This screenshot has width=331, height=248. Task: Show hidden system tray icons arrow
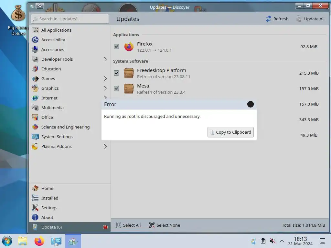click(282, 241)
